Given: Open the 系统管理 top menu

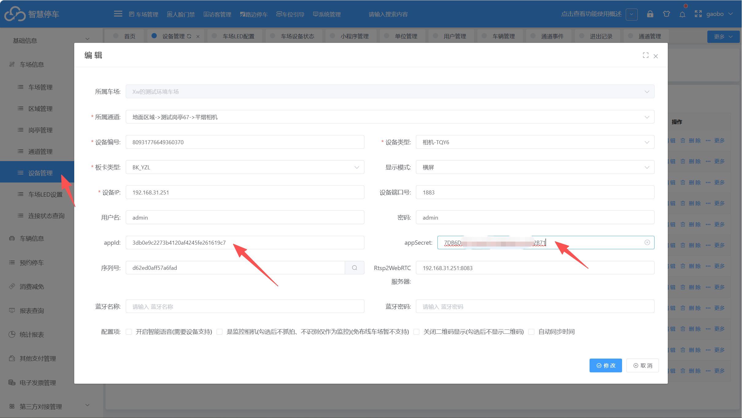Looking at the screenshot, I should [327, 14].
